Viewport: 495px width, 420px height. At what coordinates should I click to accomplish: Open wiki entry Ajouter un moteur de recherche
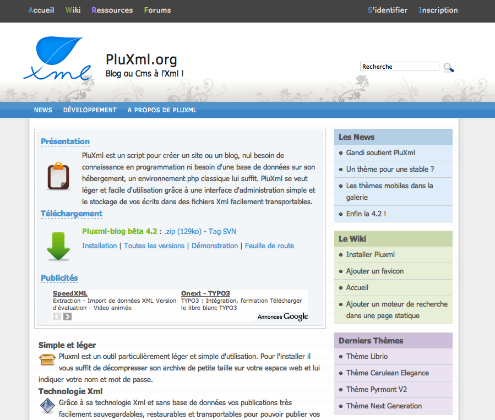pos(397,309)
